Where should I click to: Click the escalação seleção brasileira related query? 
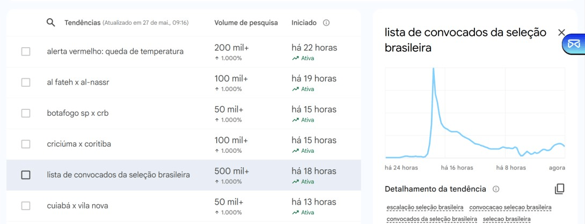click(425, 207)
